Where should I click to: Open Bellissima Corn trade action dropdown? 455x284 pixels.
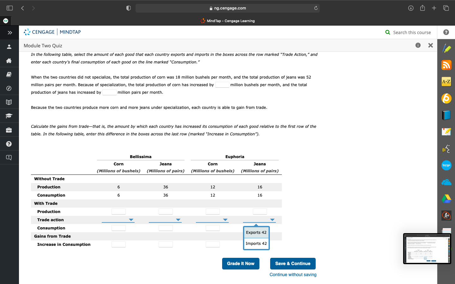[x=118, y=220]
